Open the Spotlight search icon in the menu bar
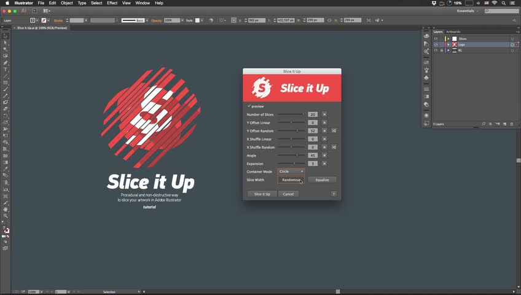The width and height of the screenshot is (521, 295). click(504, 3)
